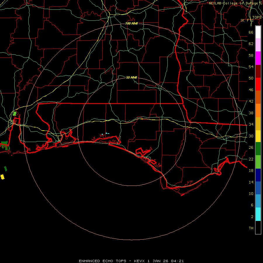Viewport: 263px width, 263px height.
Task: Select the dark red legend swatch
Action: point(258,71)
